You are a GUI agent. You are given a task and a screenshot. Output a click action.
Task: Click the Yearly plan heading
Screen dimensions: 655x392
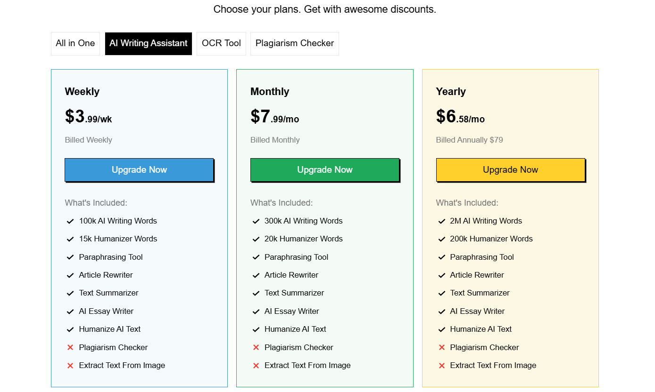(x=451, y=92)
